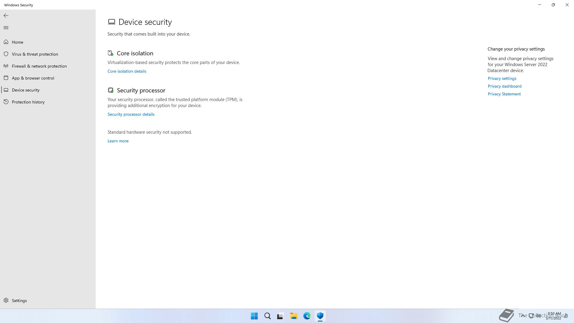
Task: Open Core isolation details link
Action: [x=127, y=71]
